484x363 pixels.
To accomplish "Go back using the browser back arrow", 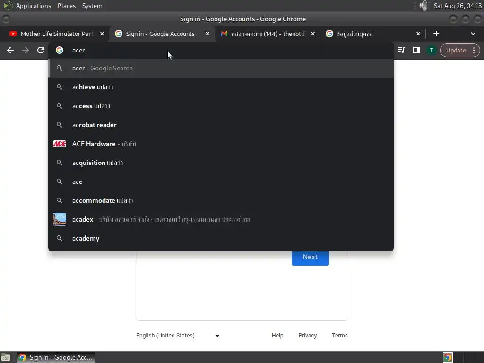I will [x=10, y=50].
